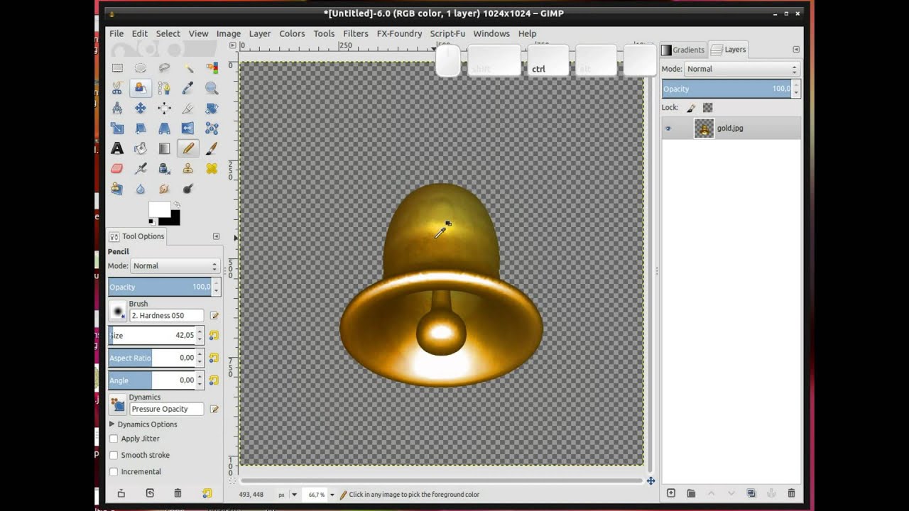909x511 pixels.
Task: Select the Flip tool
Action: [x=187, y=128]
